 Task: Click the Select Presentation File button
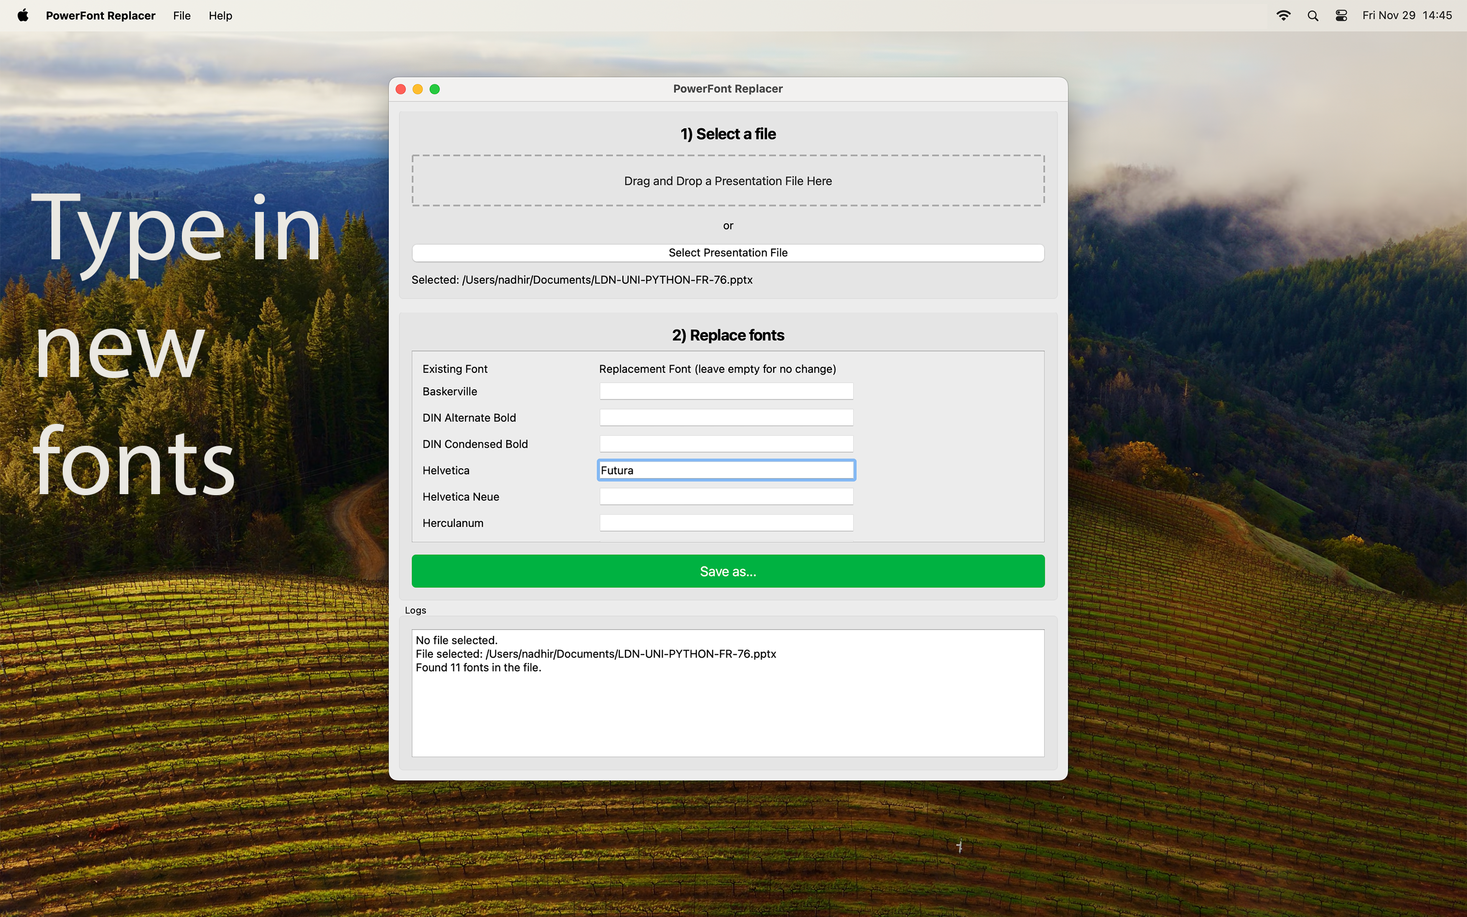pos(728,253)
